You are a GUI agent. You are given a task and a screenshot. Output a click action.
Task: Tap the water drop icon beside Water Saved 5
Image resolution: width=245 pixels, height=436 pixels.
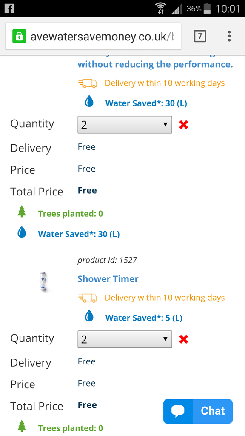pyautogui.click(x=89, y=316)
